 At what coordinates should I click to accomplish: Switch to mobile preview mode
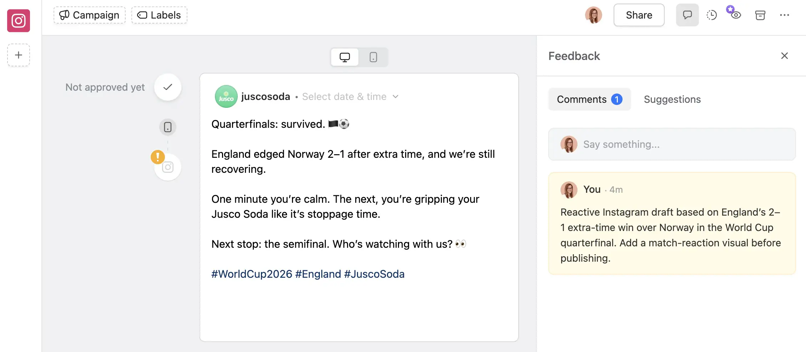pos(373,57)
